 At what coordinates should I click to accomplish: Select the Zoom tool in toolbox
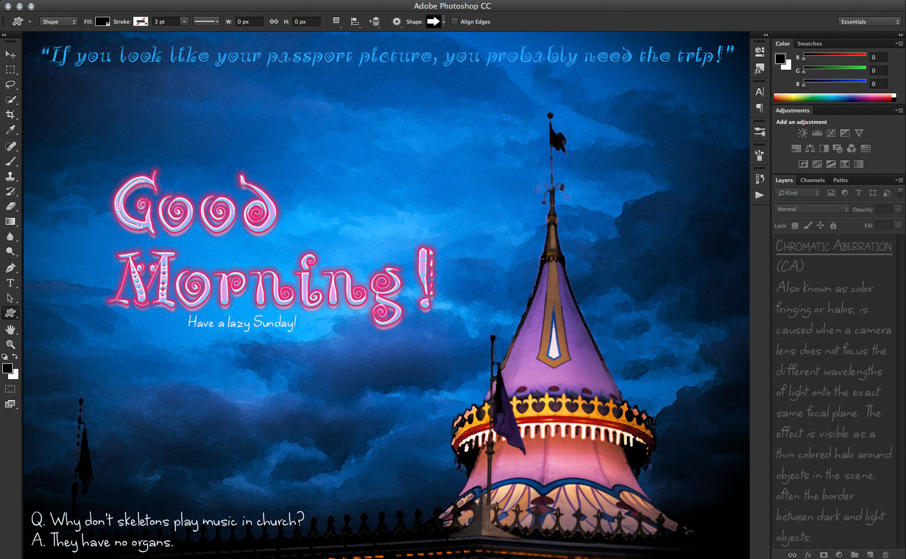(10, 345)
